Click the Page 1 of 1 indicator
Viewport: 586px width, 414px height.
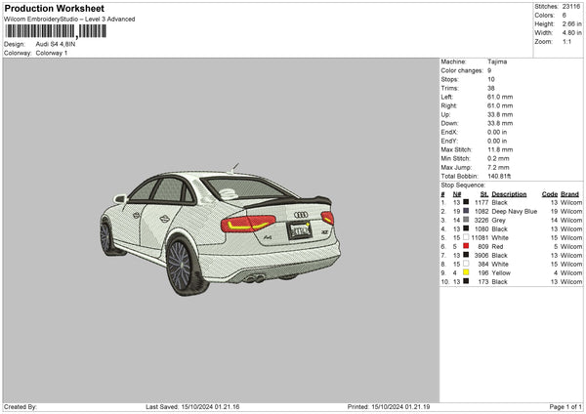pyautogui.click(x=565, y=407)
